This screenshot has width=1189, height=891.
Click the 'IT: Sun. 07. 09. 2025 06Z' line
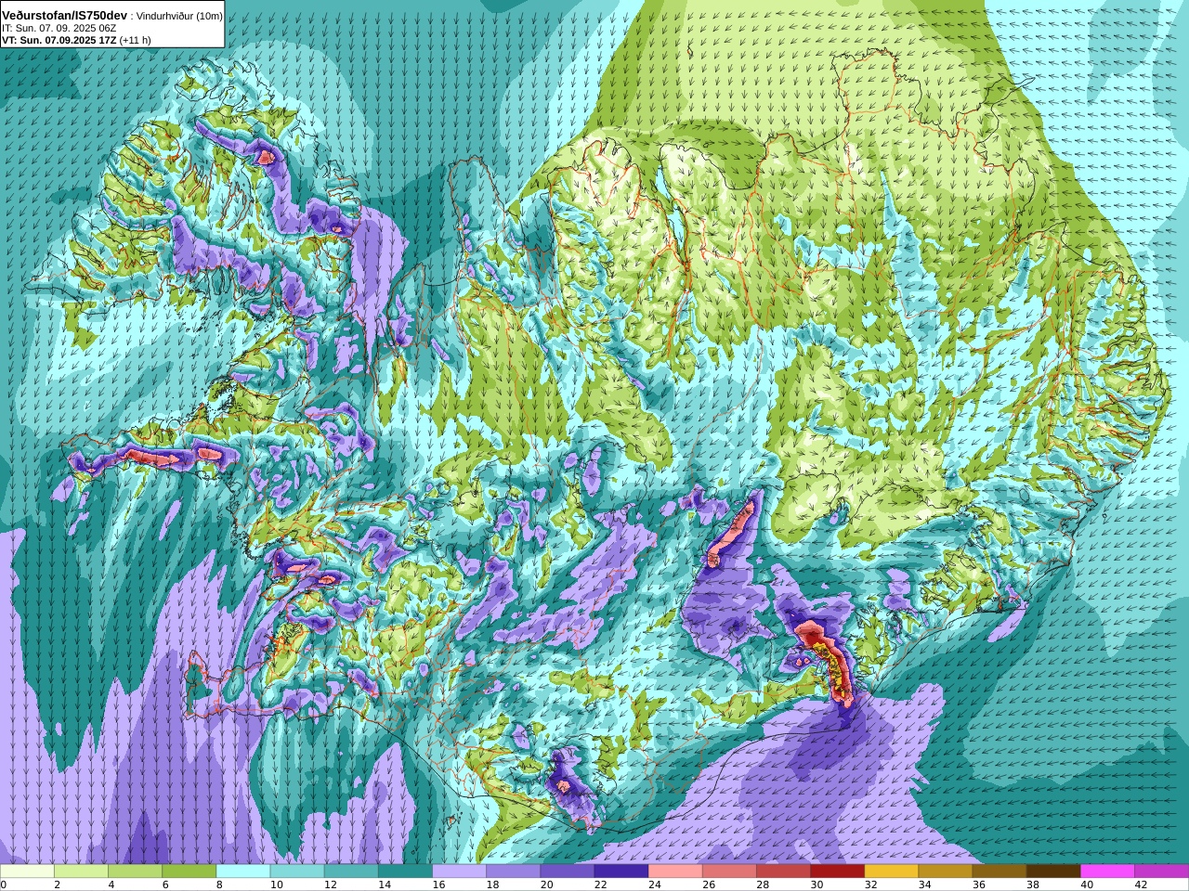pos(59,28)
